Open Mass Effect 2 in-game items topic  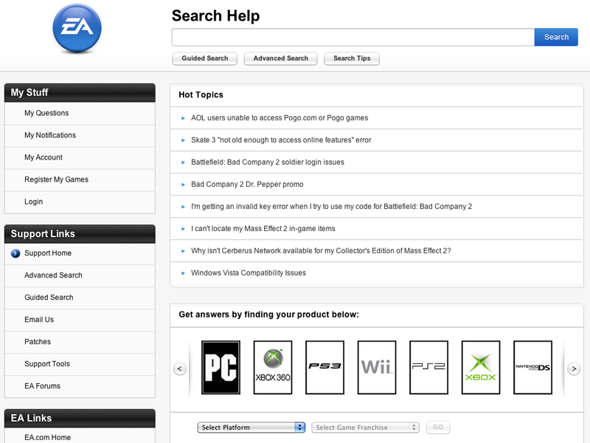click(x=263, y=229)
